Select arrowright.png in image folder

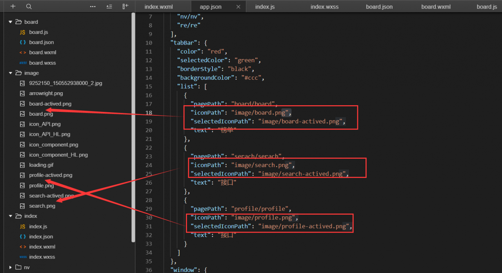coord(46,93)
